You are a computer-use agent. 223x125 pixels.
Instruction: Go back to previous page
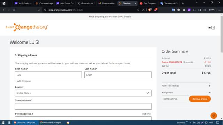4,10
